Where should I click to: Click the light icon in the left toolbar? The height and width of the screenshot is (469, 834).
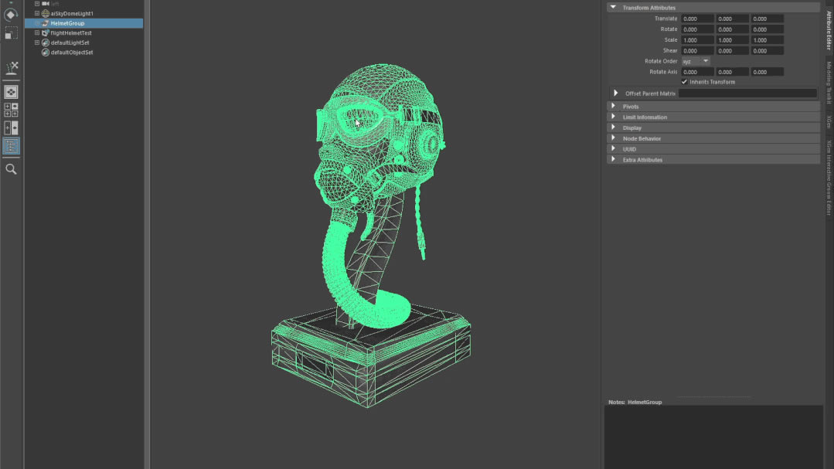pos(11,69)
